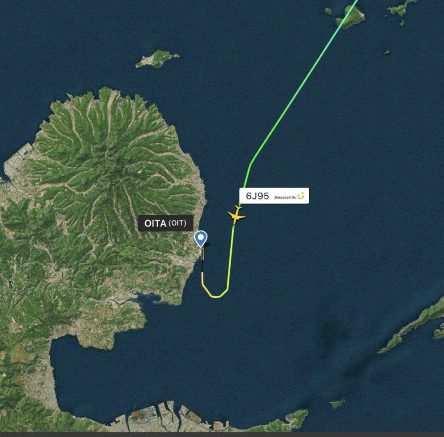The width and height of the screenshot is (444, 437).
Task: Open the 6J95 flight number label
Action: [x=258, y=196]
